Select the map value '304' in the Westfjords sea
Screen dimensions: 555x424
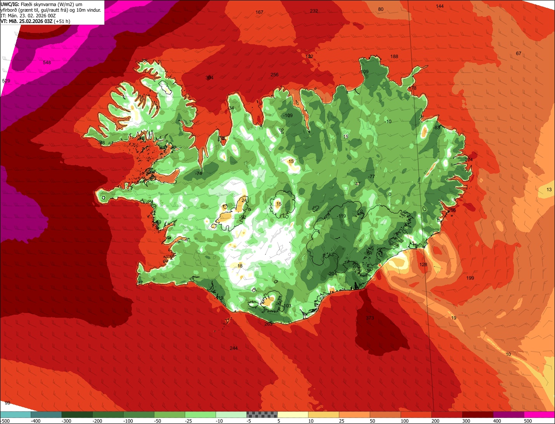[209, 78]
